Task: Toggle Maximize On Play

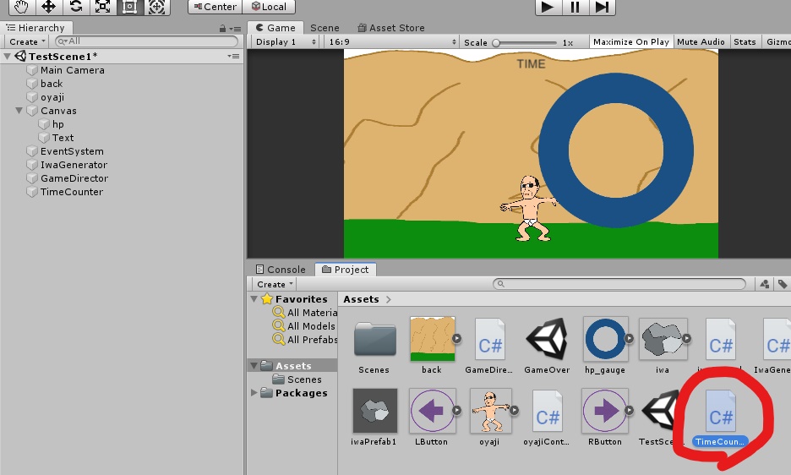Action: pyautogui.click(x=630, y=42)
